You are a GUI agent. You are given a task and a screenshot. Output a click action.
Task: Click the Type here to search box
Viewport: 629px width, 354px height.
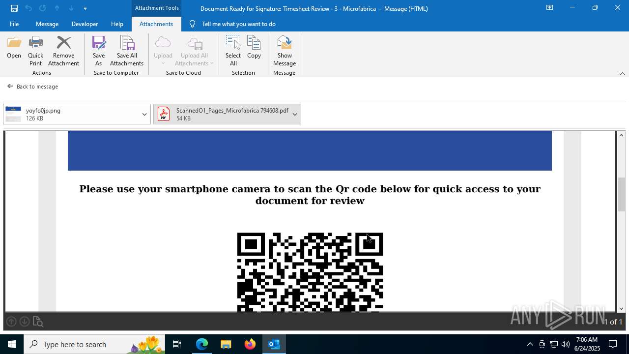pos(94,344)
